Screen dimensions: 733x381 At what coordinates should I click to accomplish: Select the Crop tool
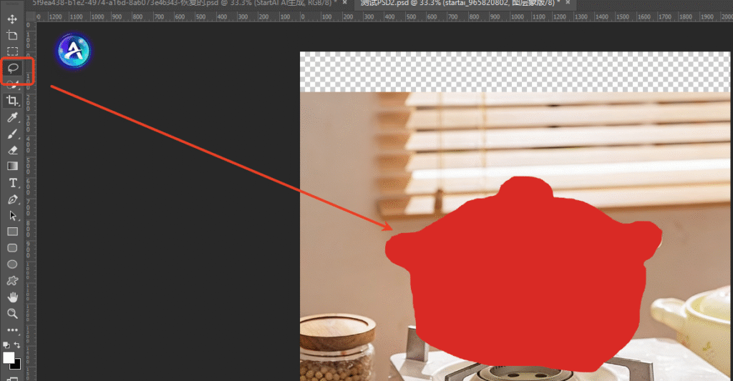click(x=12, y=101)
